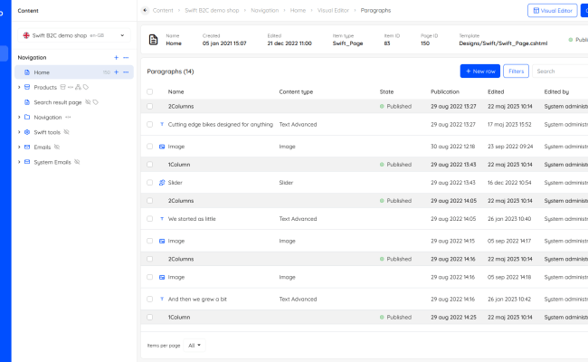Open the Items per page All dropdown
Screen dimensions: 588x362
(x=194, y=345)
